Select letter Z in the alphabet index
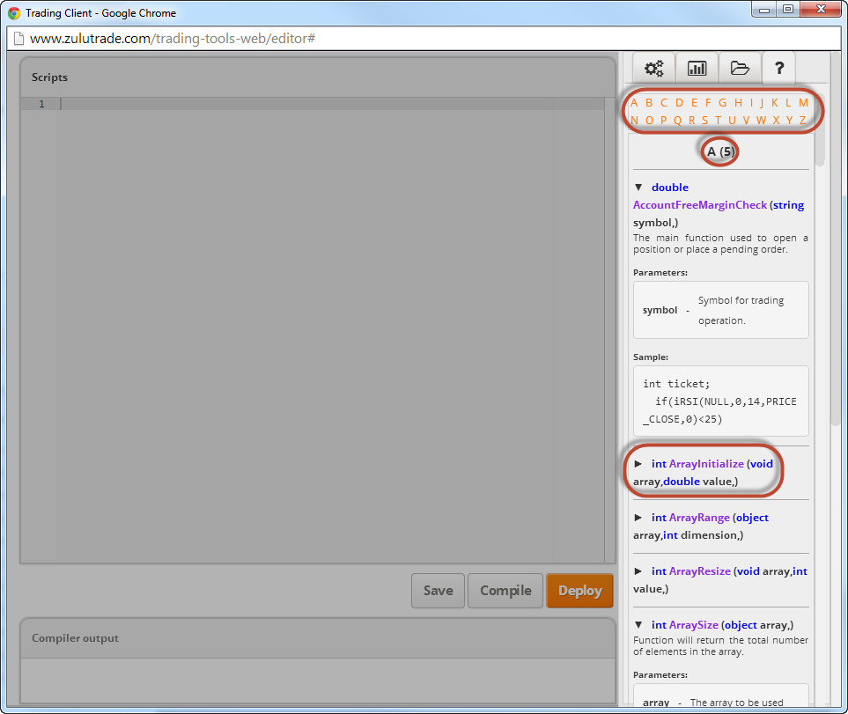The width and height of the screenshot is (848, 714). click(803, 121)
